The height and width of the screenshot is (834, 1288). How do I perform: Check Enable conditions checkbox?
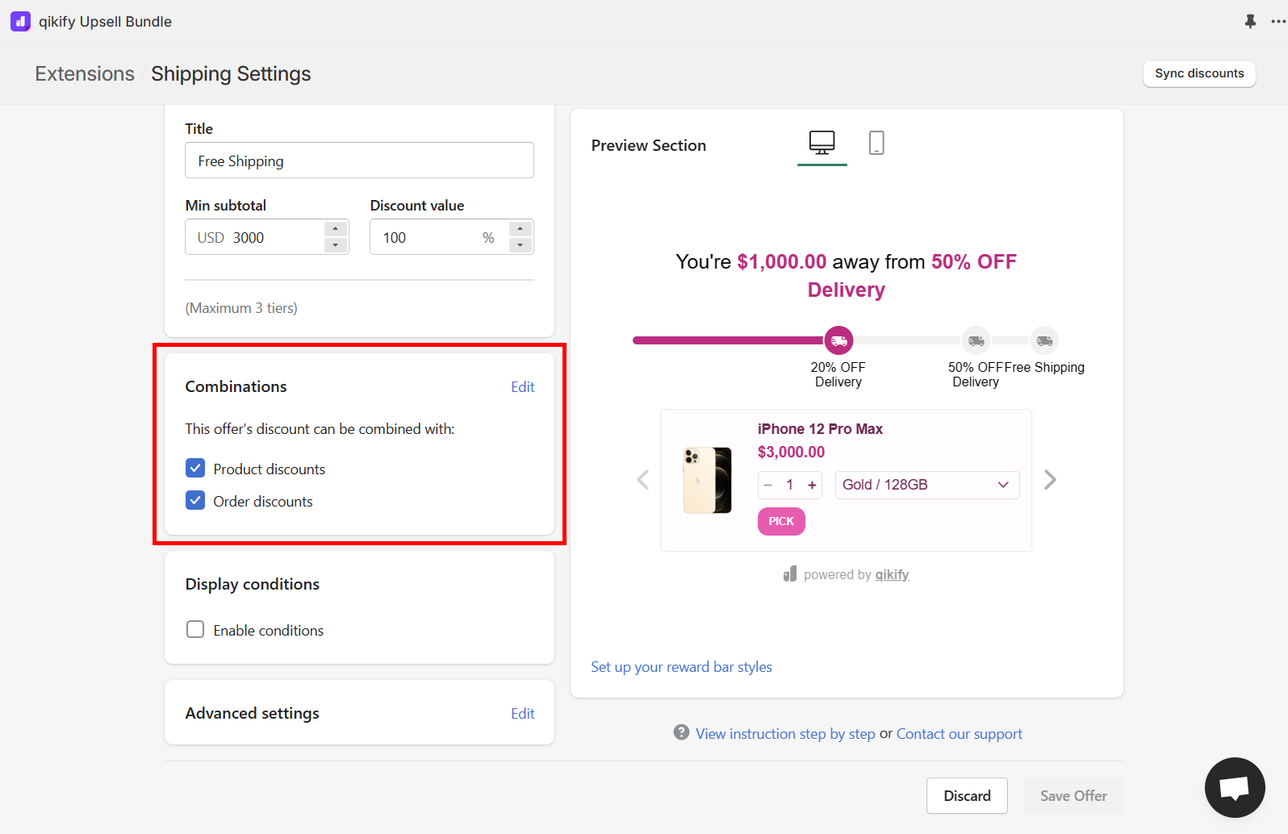click(195, 629)
